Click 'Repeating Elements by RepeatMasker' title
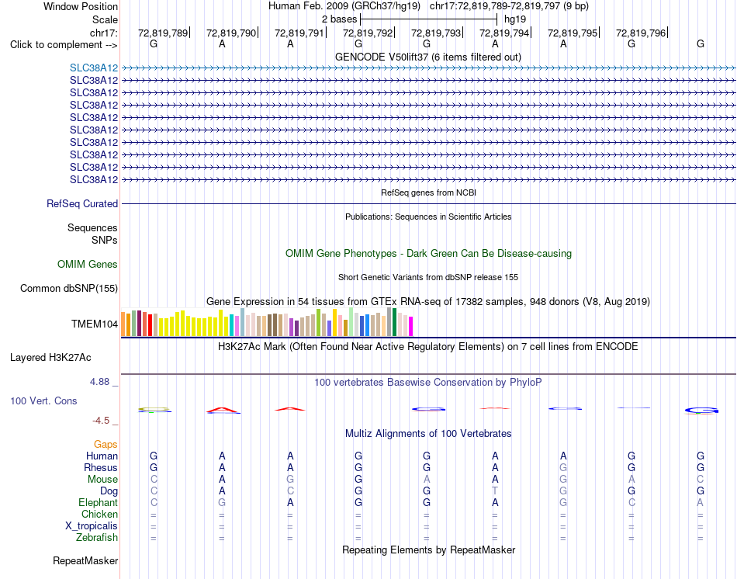Screen dimensions: 737x579 coord(429,550)
